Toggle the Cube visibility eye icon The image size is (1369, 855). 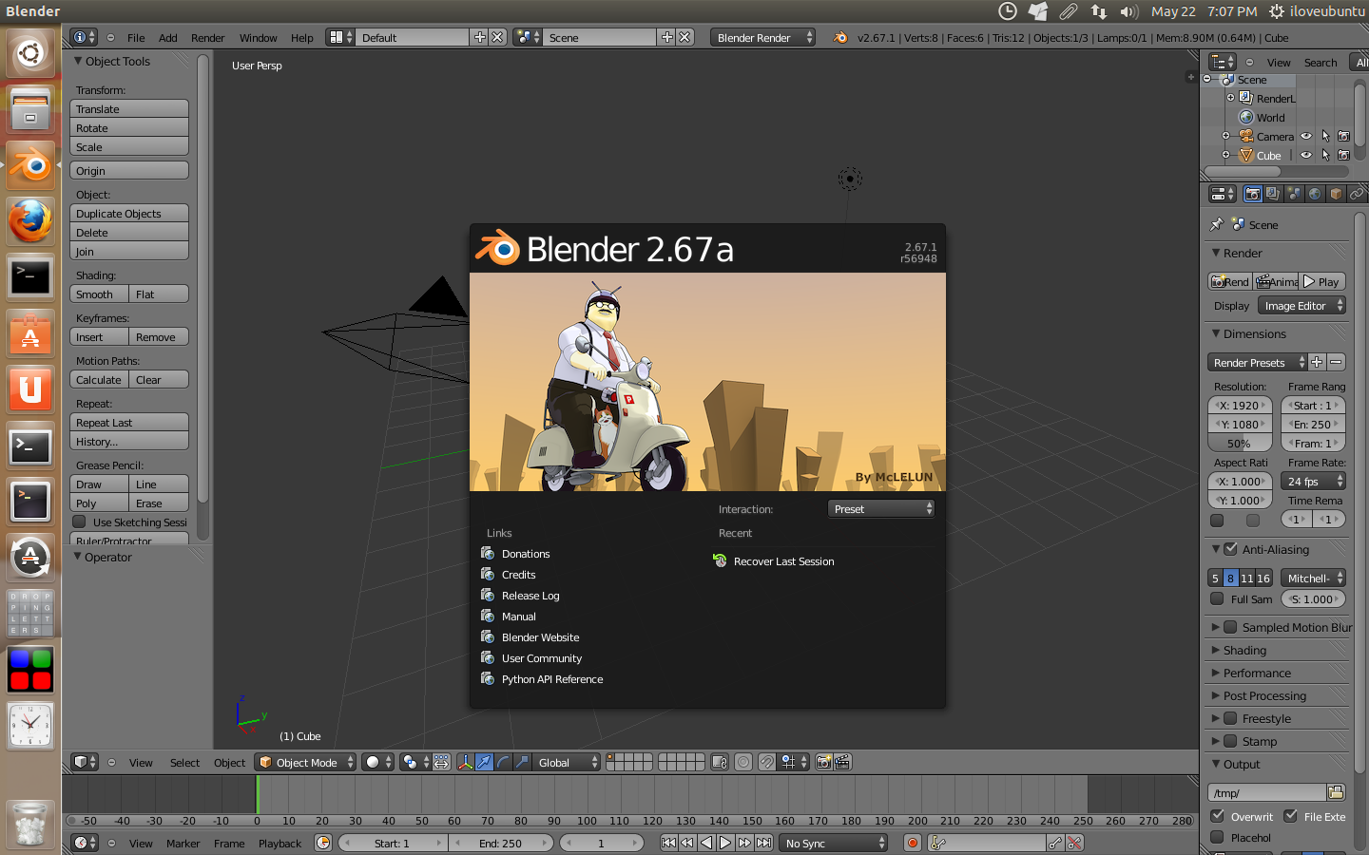[1306, 155]
